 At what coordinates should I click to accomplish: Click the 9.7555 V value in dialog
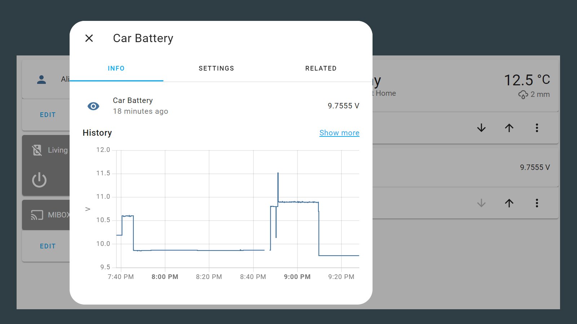pos(343,106)
